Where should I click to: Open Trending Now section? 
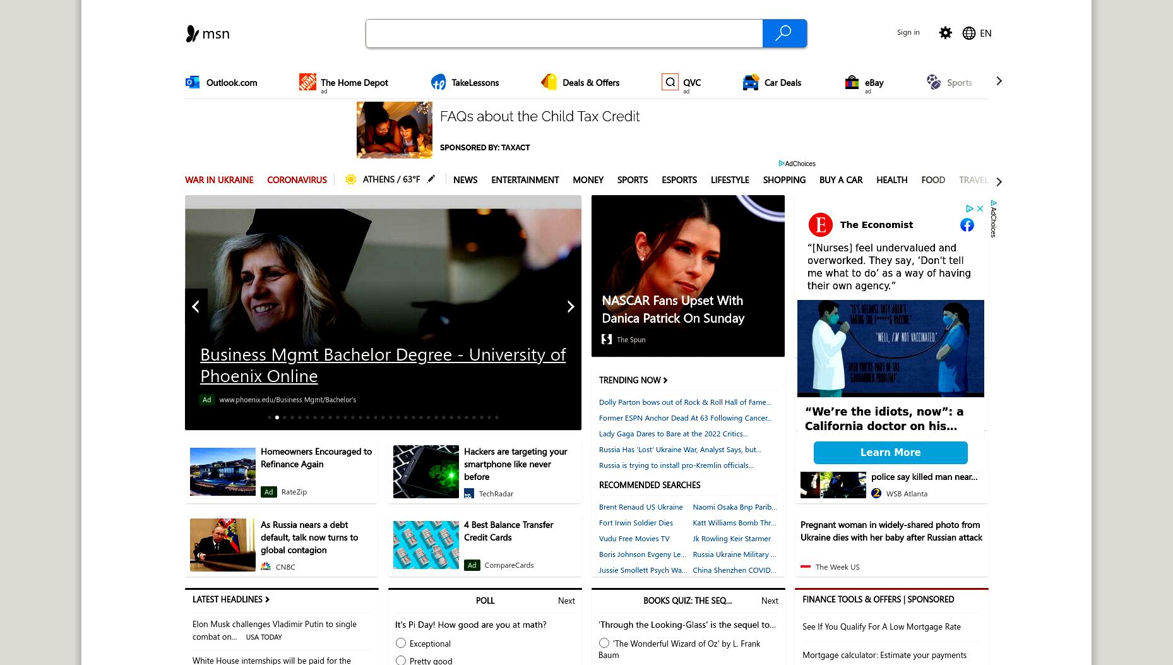(x=633, y=380)
